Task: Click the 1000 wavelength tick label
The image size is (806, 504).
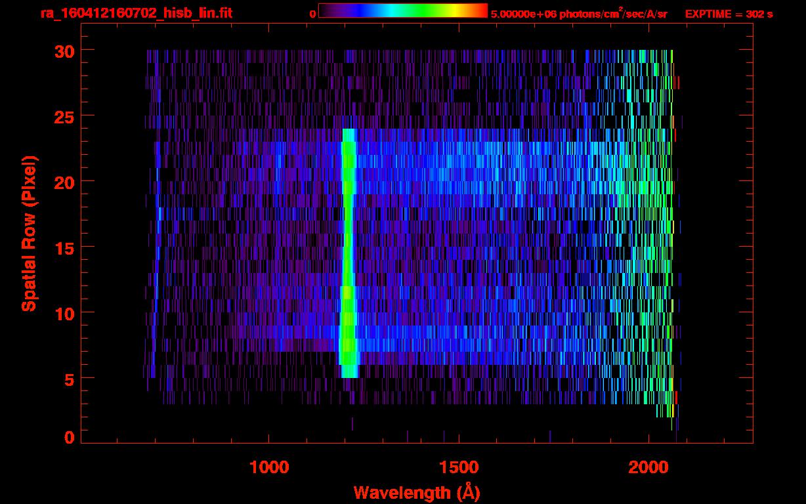Action: 269,467
